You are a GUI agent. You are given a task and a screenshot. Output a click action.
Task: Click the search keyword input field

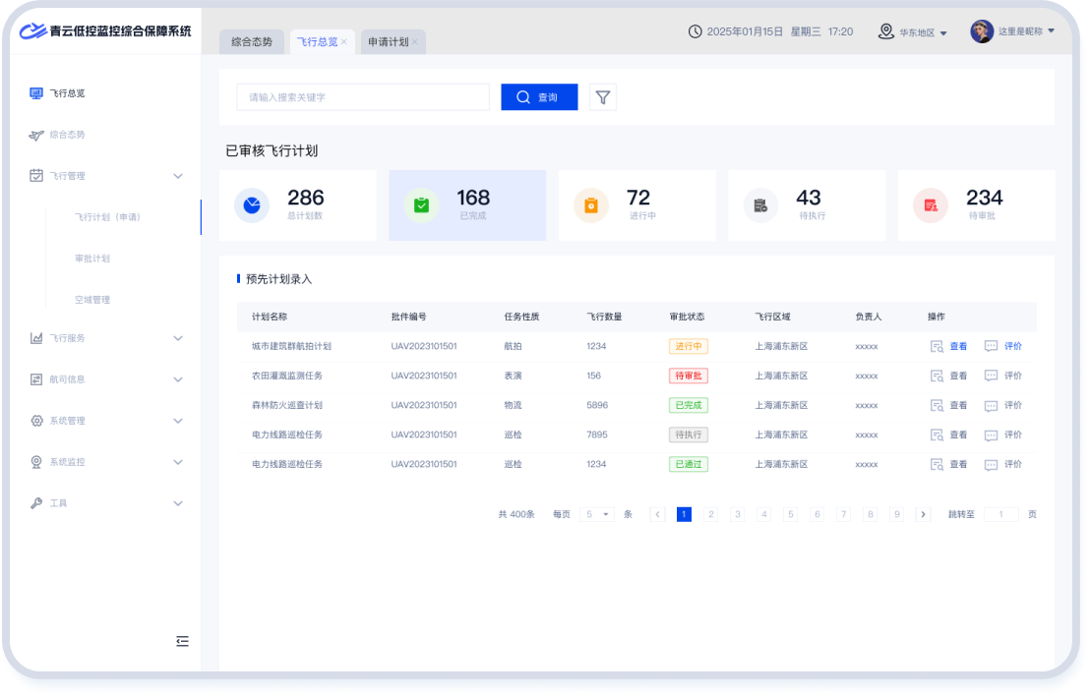click(362, 97)
